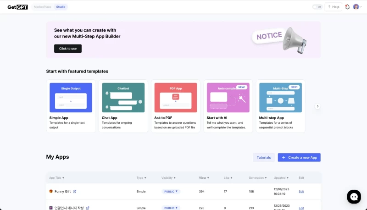Click generation count 108

[x=251, y=191]
